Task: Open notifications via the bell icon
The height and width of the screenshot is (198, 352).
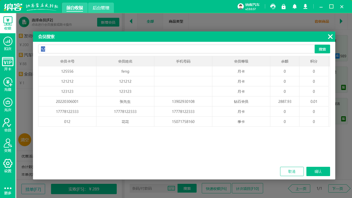Action: pyautogui.click(x=294, y=6)
